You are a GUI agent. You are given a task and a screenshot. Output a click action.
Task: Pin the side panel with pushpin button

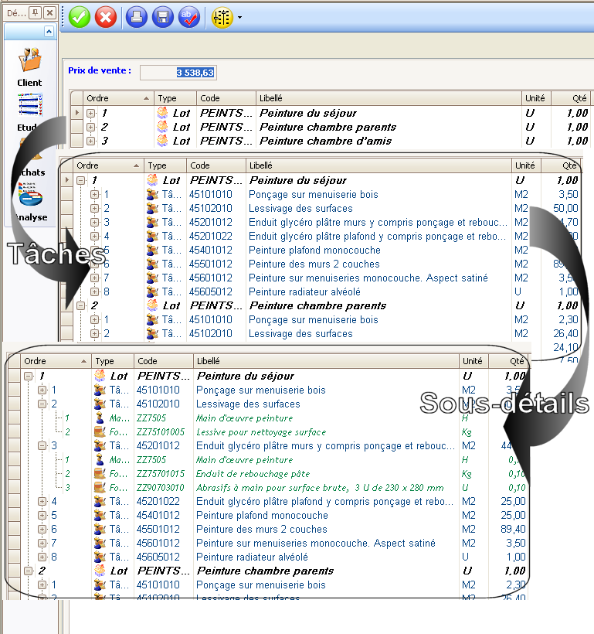pyautogui.click(x=36, y=13)
